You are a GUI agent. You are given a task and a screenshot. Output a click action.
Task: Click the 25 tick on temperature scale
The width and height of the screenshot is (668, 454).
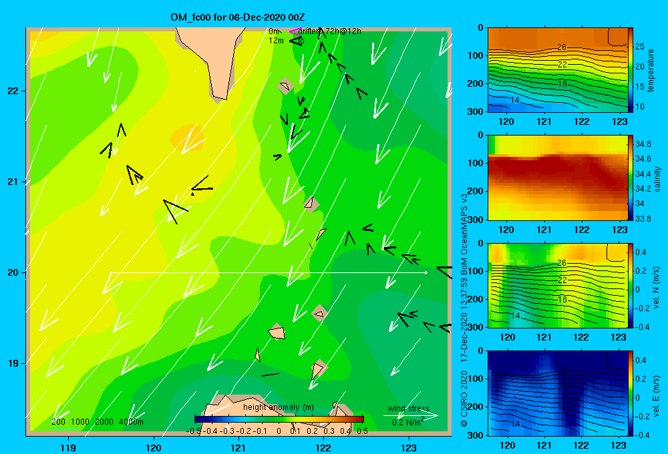640,47
